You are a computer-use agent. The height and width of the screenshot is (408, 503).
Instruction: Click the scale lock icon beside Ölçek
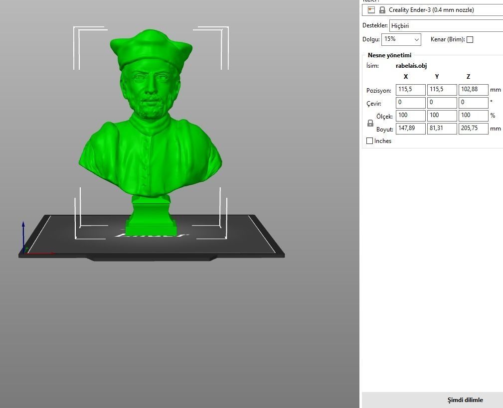[370, 123]
